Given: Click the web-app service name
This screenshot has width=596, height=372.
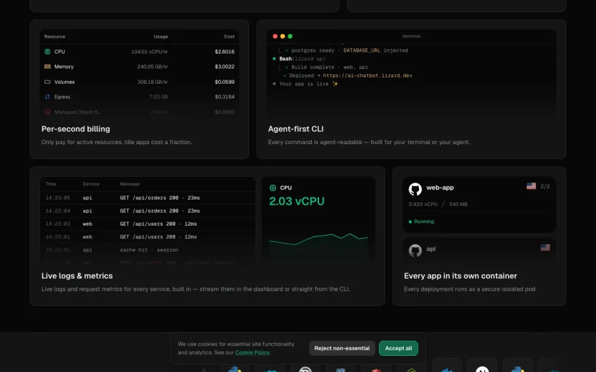Looking at the screenshot, I should (x=440, y=188).
